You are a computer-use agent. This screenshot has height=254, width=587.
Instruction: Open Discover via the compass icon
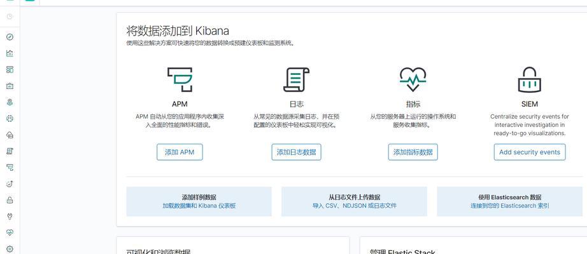(x=10, y=37)
